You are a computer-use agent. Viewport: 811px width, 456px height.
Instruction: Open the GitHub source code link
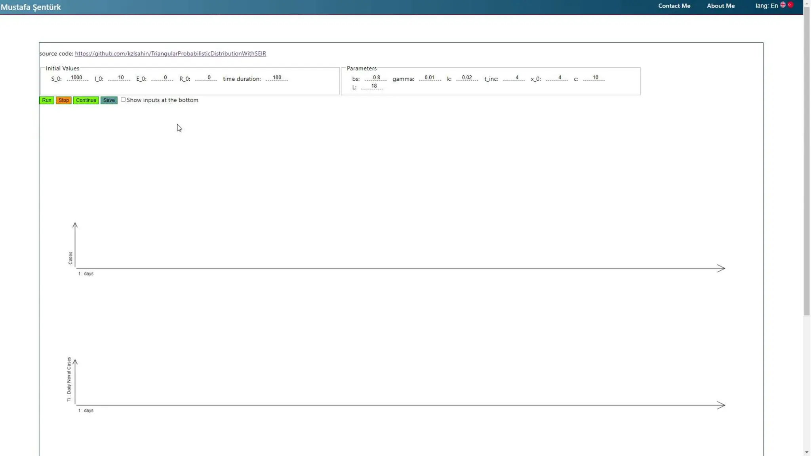tap(170, 53)
